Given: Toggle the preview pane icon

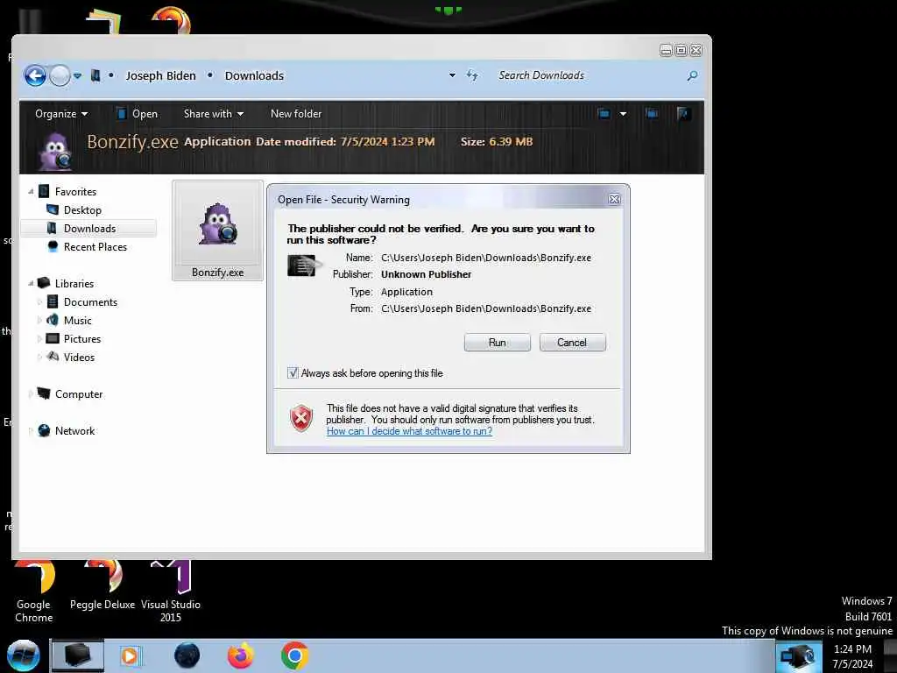Looking at the screenshot, I should (652, 113).
